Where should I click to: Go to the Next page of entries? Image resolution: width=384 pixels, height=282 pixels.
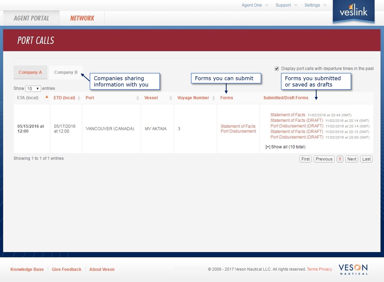[352, 159]
